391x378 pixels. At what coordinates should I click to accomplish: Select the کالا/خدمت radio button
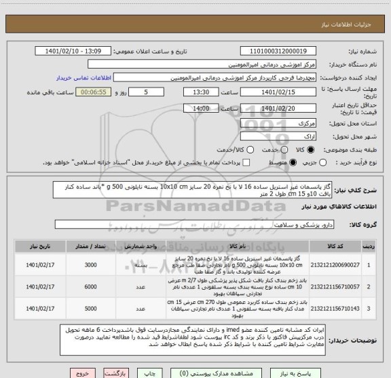250,150
